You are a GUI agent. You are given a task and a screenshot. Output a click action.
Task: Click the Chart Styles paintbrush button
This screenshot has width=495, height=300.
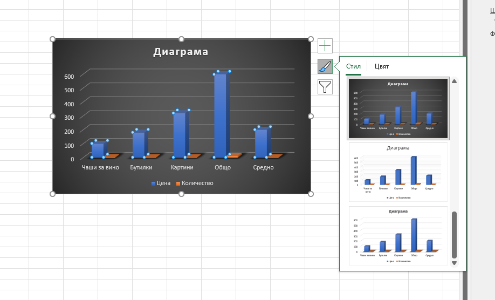pyautogui.click(x=325, y=66)
